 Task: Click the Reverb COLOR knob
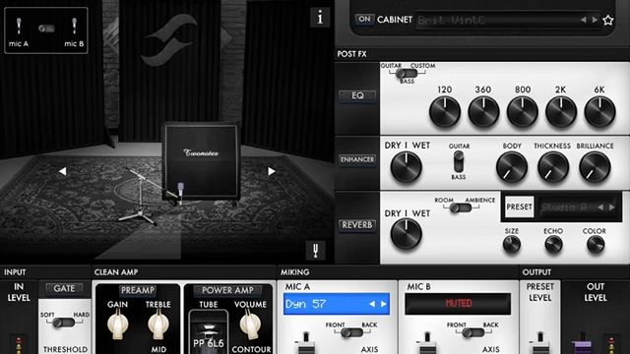pyautogui.click(x=595, y=245)
